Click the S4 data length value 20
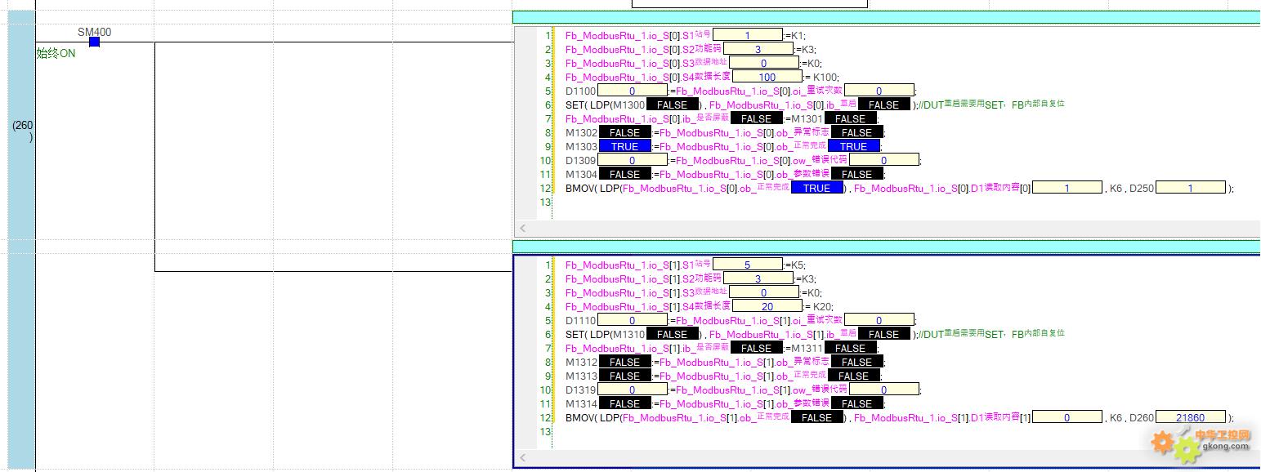The width and height of the screenshot is (1261, 472). (767, 307)
